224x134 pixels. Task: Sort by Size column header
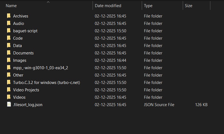click(188, 6)
